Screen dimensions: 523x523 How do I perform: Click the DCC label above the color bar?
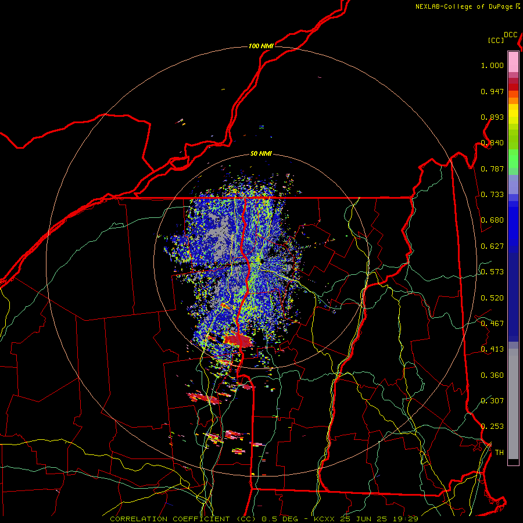click(x=510, y=35)
